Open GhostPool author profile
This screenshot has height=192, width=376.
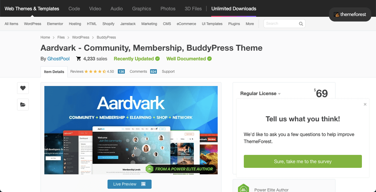point(58,59)
